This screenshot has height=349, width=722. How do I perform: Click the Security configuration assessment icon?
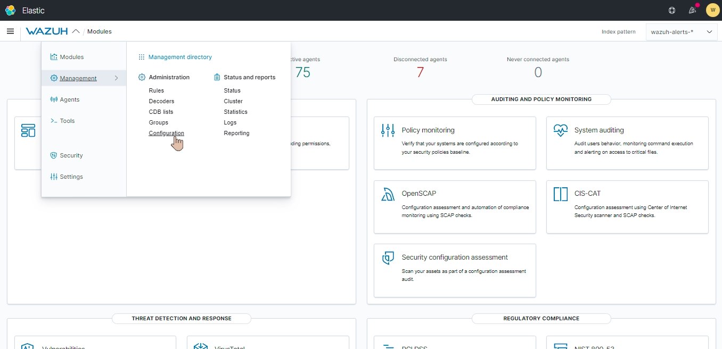click(388, 258)
